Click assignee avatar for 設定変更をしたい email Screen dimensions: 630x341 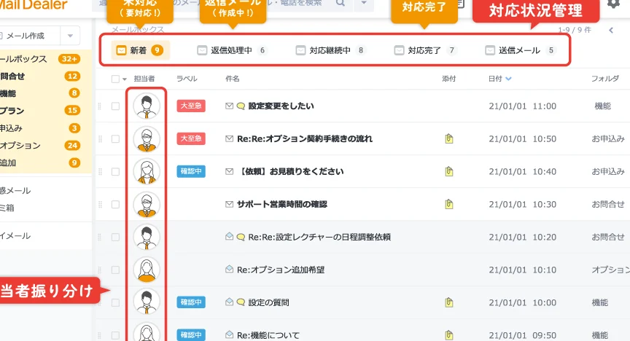pos(147,106)
